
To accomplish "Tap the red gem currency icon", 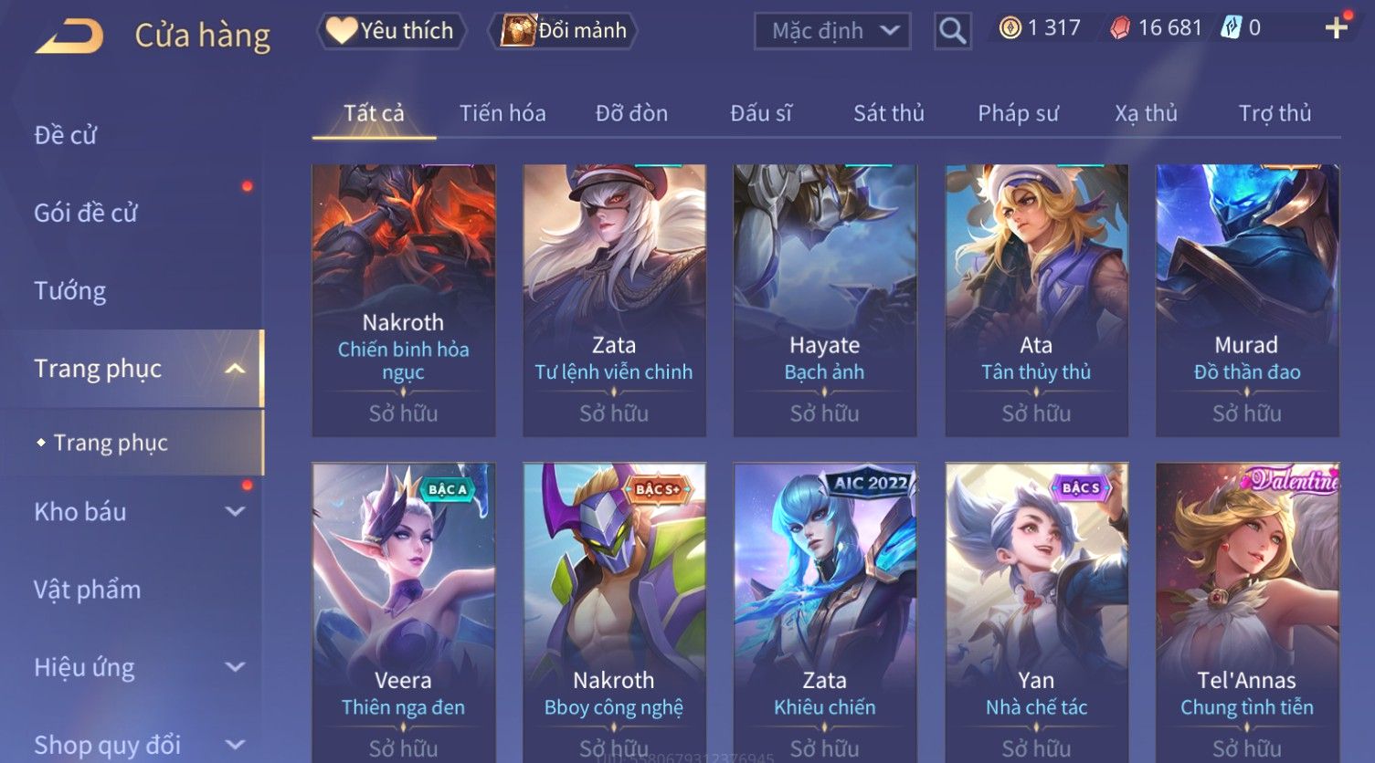I will point(1120,28).
